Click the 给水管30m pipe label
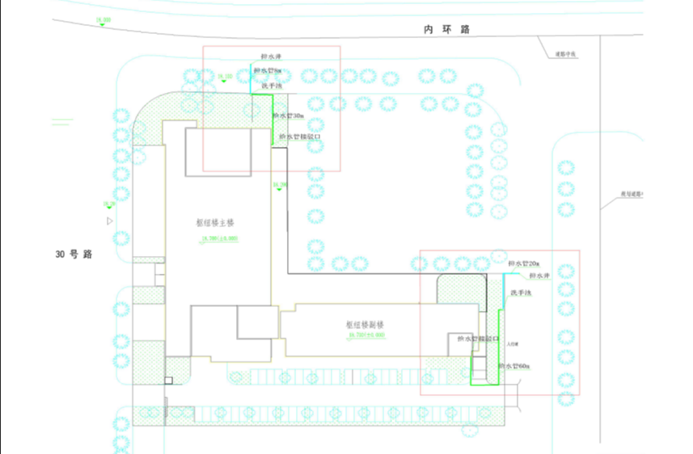 [x=289, y=116]
